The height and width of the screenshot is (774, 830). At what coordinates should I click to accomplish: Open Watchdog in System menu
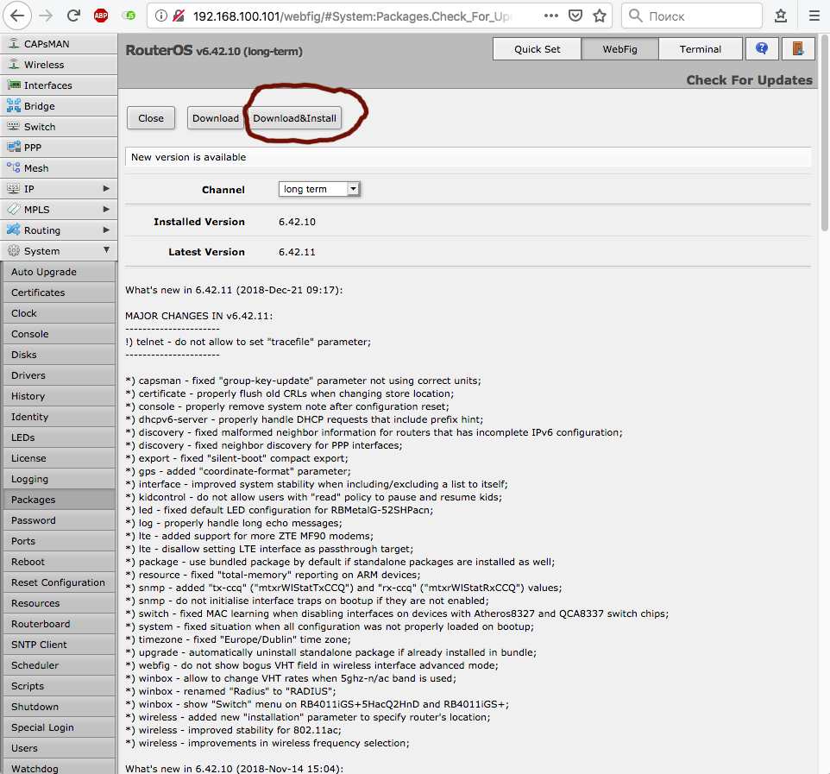click(59, 768)
